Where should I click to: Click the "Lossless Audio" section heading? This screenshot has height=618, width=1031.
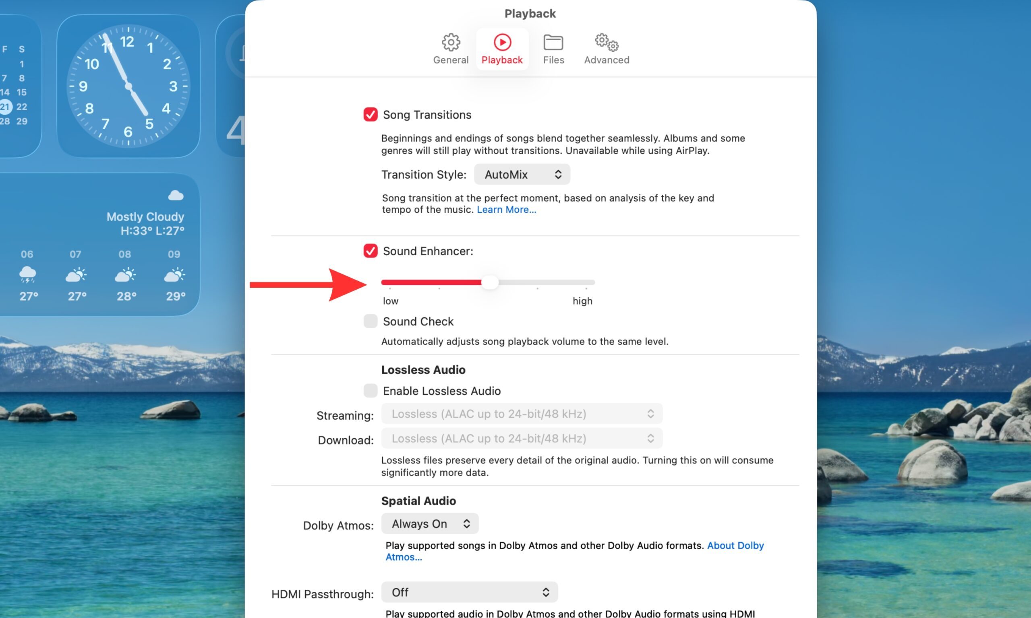tap(423, 369)
